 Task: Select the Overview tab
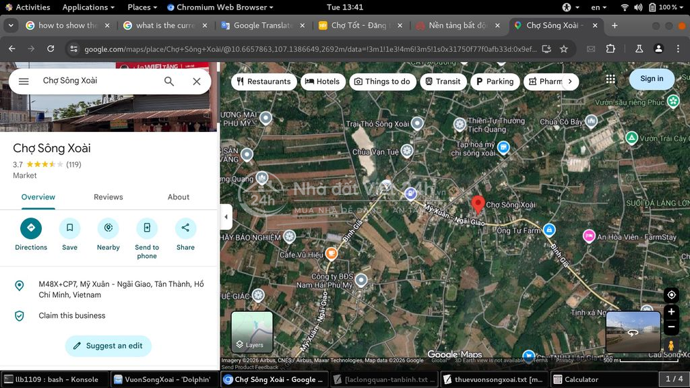point(38,197)
